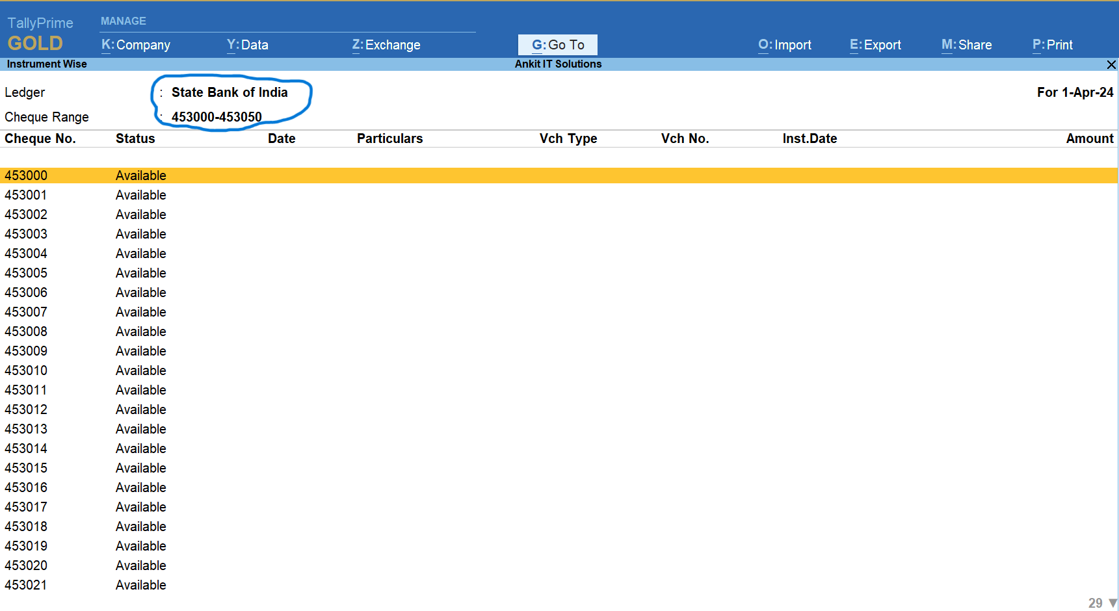
Task: Select cheque number 453017
Action: [26, 507]
